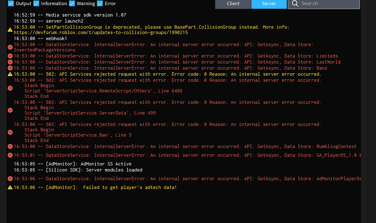The image size is (376, 223).
Task: Click the magnifying glass search icon
Action: [295, 4]
